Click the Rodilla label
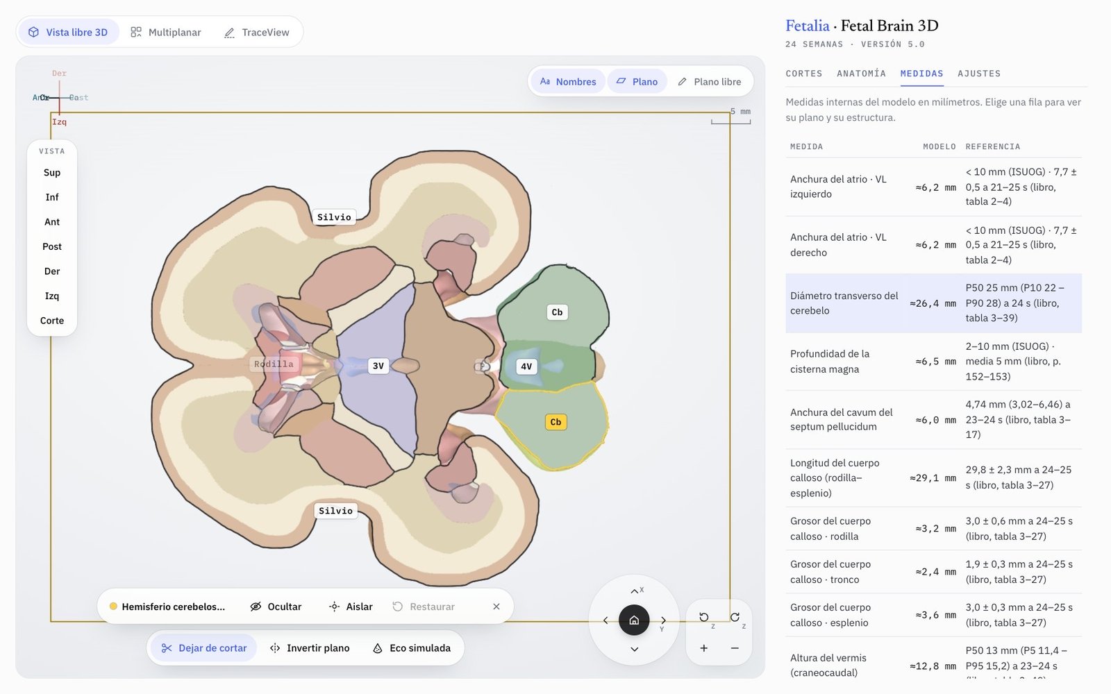Viewport: 1111px width, 694px height. pos(274,364)
